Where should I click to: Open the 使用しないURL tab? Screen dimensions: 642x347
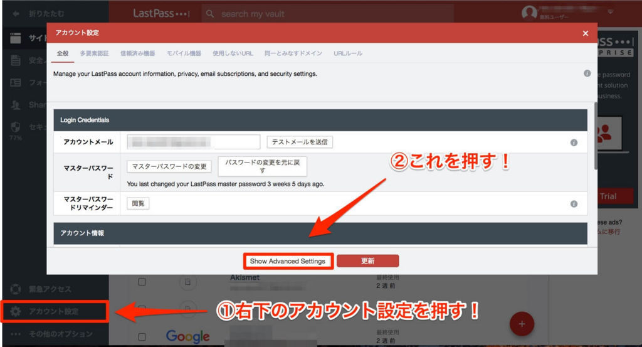pos(233,53)
